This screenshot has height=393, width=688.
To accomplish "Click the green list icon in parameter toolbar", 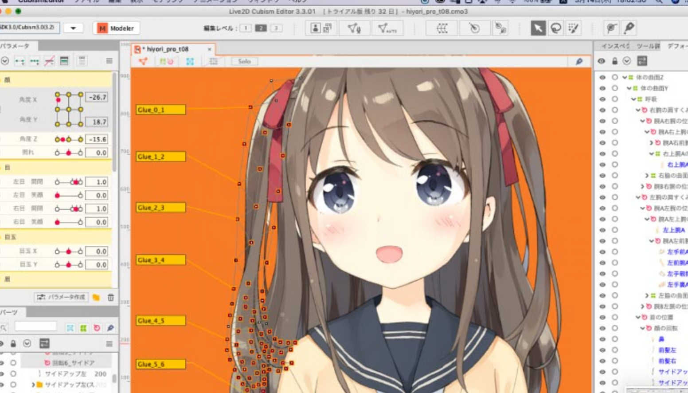I will coord(64,61).
